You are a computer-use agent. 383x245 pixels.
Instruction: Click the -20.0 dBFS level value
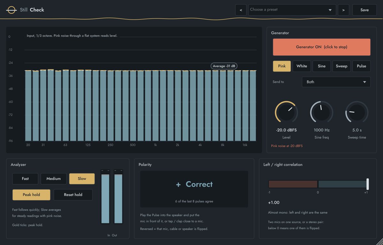click(286, 130)
